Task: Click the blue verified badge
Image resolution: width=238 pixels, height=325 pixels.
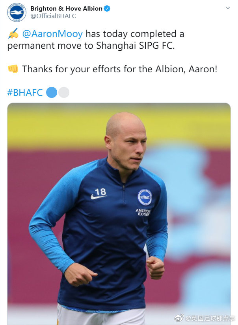Action: click(x=107, y=9)
